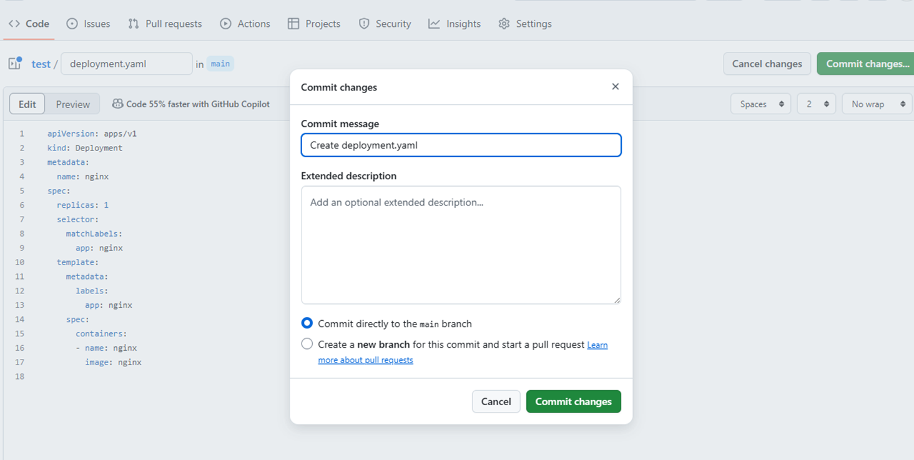Click the Settings gear icon

pyautogui.click(x=504, y=24)
